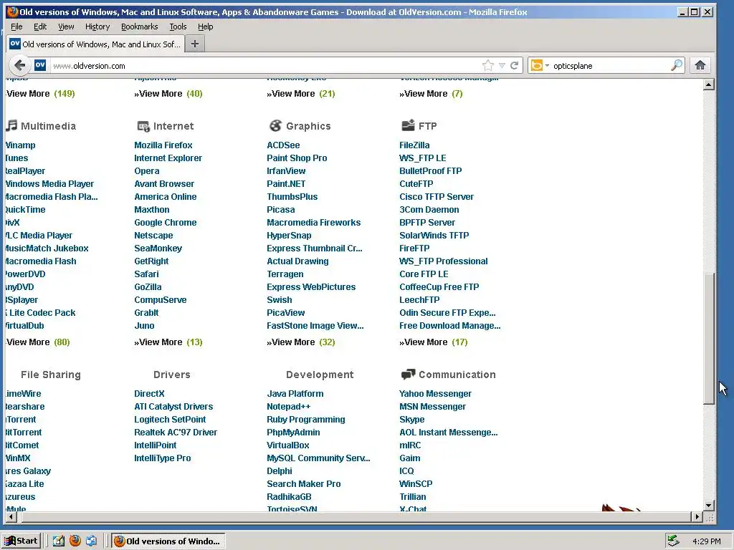Image resolution: width=734 pixels, height=550 pixels.
Task: Click View More (32) under Graphics
Action: pos(301,342)
